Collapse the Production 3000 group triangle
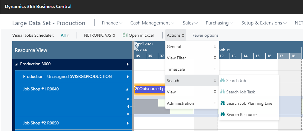 (x=16, y=64)
